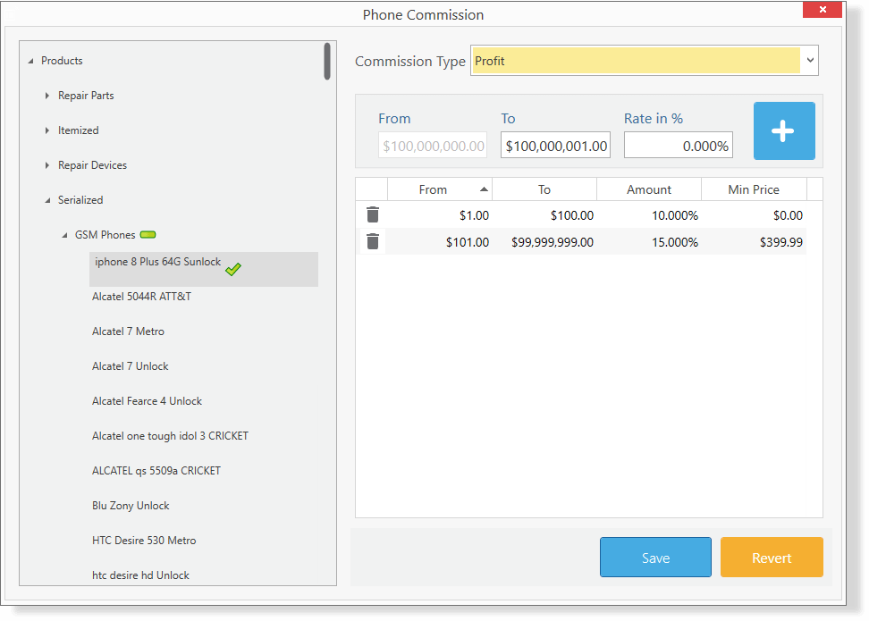Collapse the Serialized tree node
869x621 pixels.
click(x=47, y=201)
